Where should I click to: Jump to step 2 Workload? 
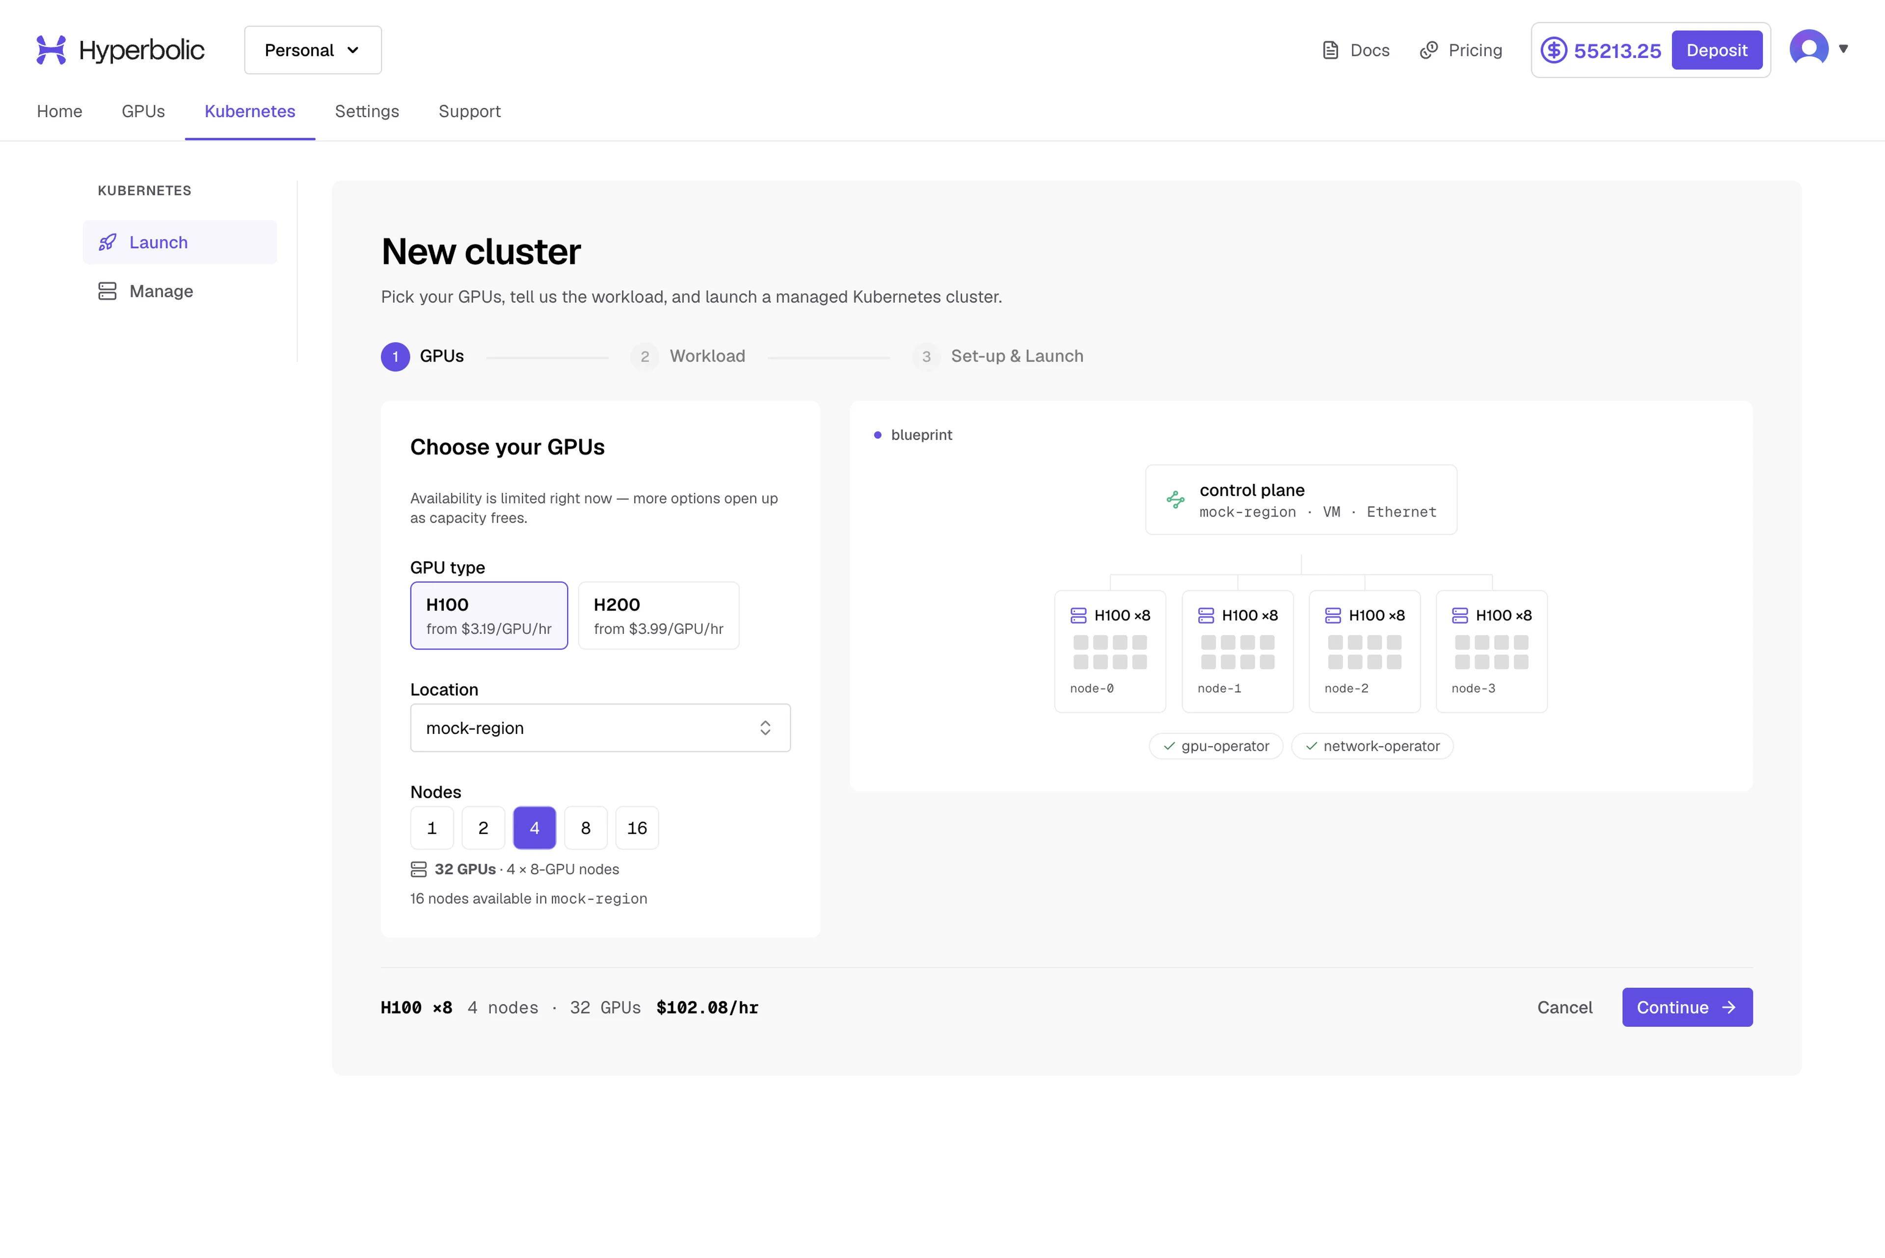[688, 356]
